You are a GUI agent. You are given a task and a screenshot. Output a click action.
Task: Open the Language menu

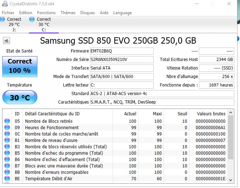(x=122, y=13)
